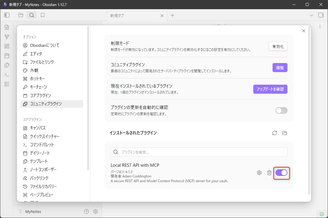328x218 pixels.
Task: Toggle the left sidebar collapse icon
Action: click(7, 15)
